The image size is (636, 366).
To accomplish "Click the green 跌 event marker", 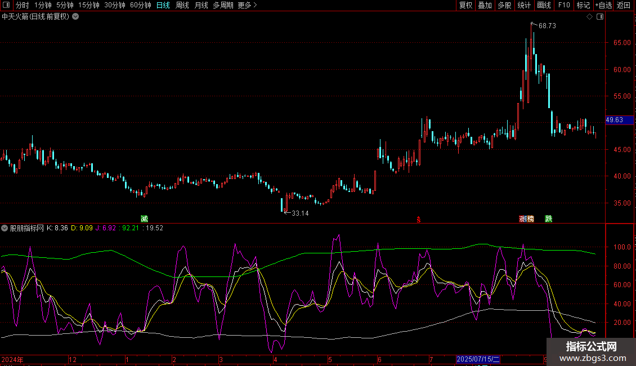I will pyautogui.click(x=548, y=218).
